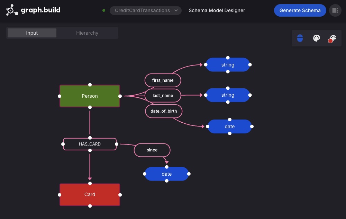Click the first_name property label
This screenshot has width=346, height=219.
(x=163, y=80)
